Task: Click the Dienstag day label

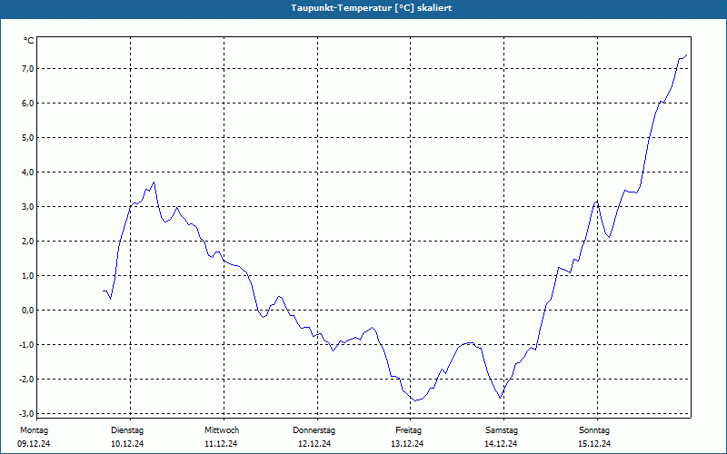Action: [127, 430]
